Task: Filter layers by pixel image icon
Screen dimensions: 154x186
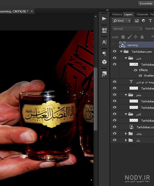Action: coord(137,20)
